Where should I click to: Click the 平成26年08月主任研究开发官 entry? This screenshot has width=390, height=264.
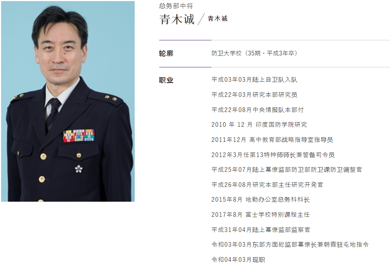click(267, 185)
